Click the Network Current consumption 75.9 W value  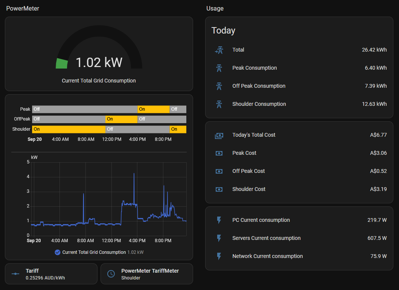pos(379,256)
